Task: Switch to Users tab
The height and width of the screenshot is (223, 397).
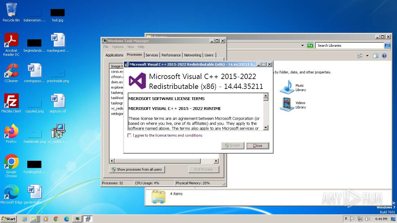Action: pos(209,55)
